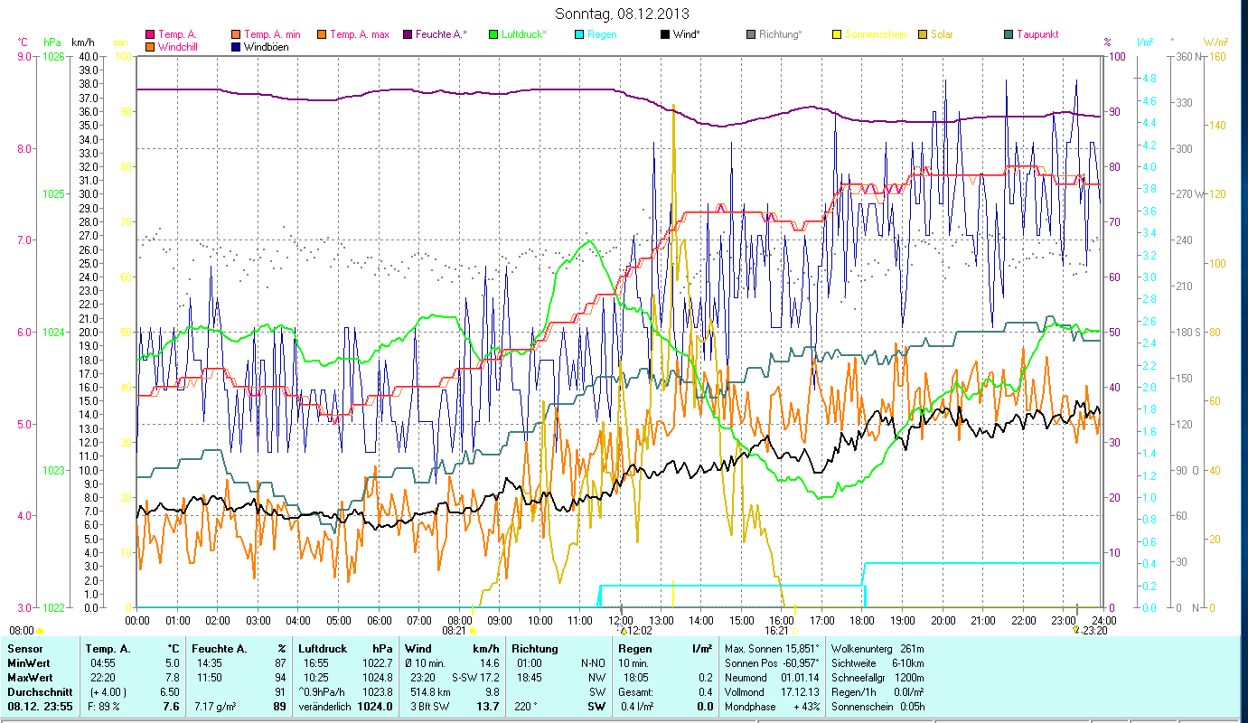Click the Luftdruck column header in table
The image size is (1248, 723).
321,649
